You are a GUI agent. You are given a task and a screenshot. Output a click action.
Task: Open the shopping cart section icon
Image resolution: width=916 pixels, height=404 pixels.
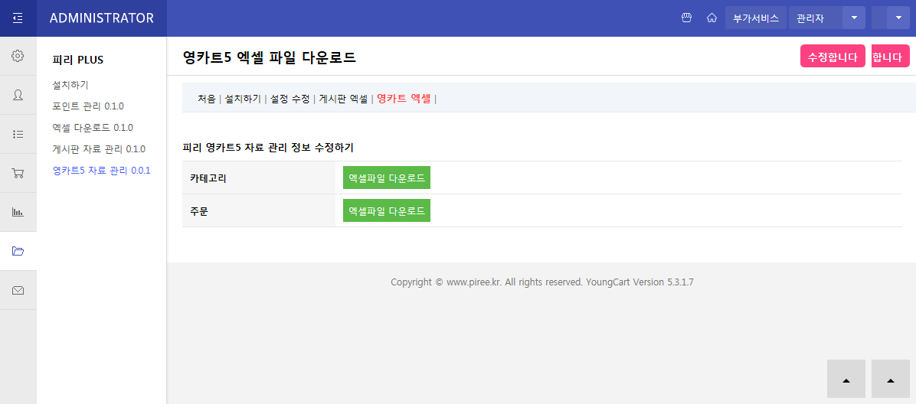[18, 173]
